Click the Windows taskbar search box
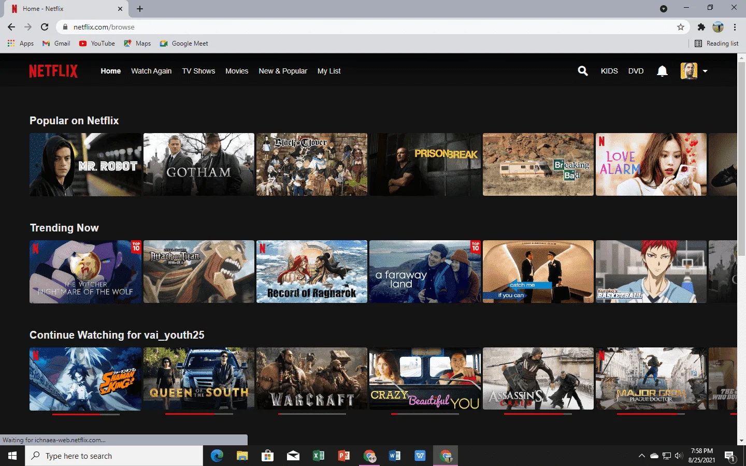The width and height of the screenshot is (746, 466). 114,456
